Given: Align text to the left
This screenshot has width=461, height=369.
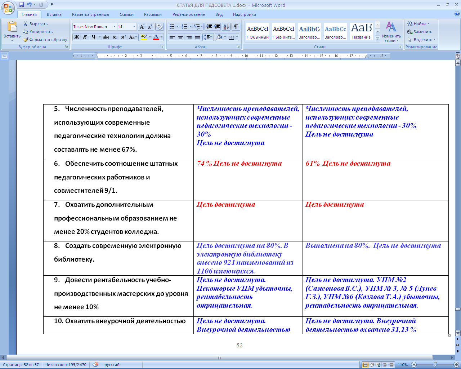Looking at the screenshot, I should 172,37.
